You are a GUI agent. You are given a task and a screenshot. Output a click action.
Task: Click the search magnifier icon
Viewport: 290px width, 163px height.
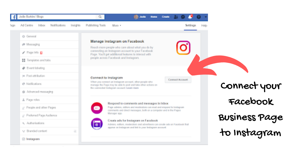pyautogui.click(x=100, y=17)
